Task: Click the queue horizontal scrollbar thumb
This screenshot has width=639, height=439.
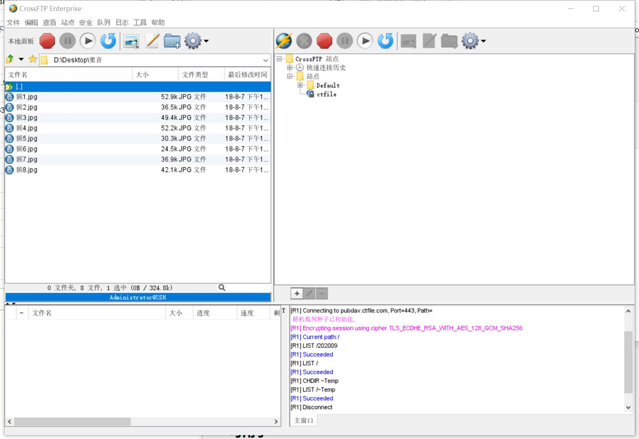Action: tap(72, 421)
